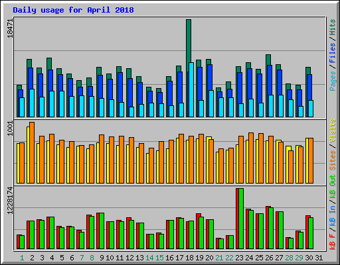
Task: Select day 31 on the x-axis
Action: [319, 258]
